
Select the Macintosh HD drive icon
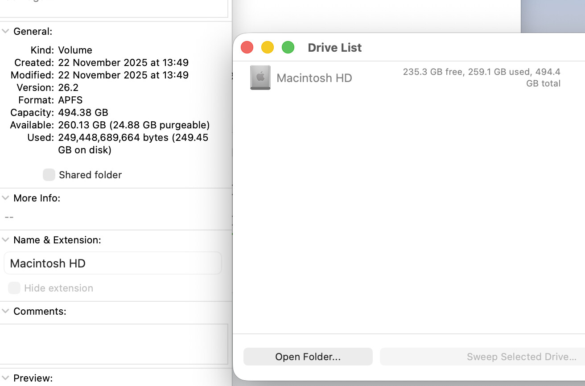260,78
